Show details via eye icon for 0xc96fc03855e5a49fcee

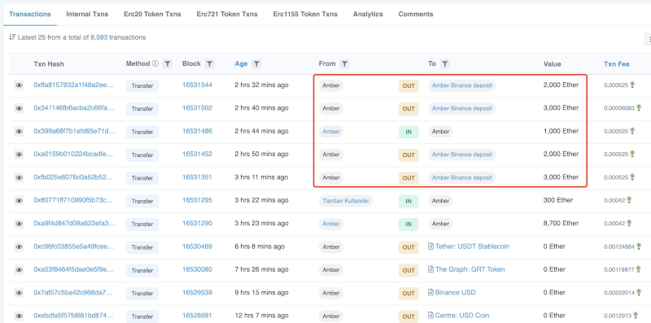coord(19,247)
